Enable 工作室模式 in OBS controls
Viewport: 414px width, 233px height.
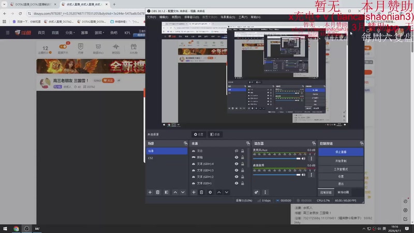(341, 169)
